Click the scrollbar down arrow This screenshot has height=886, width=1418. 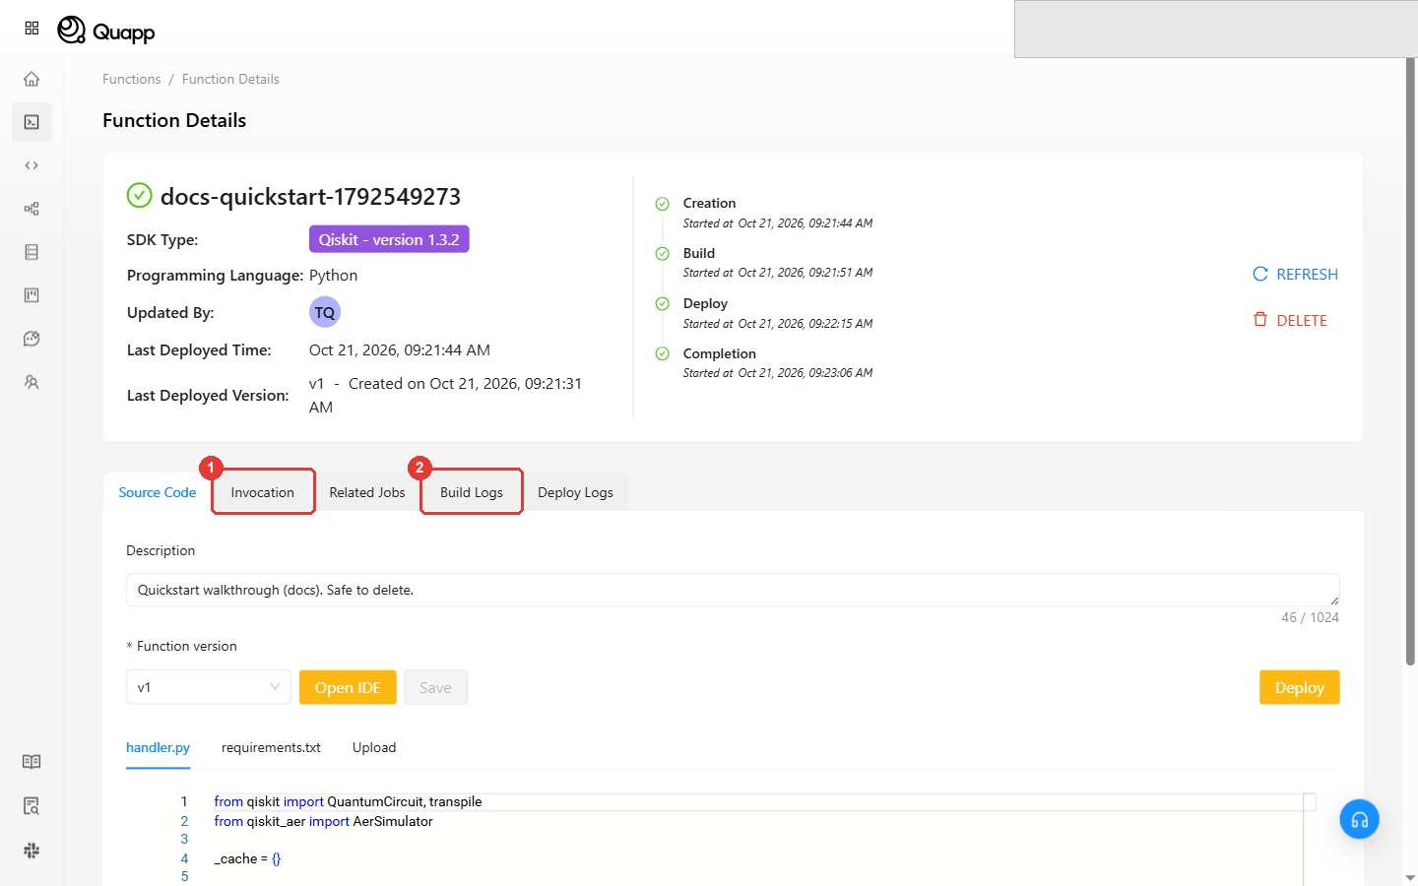coord(1410,877)
